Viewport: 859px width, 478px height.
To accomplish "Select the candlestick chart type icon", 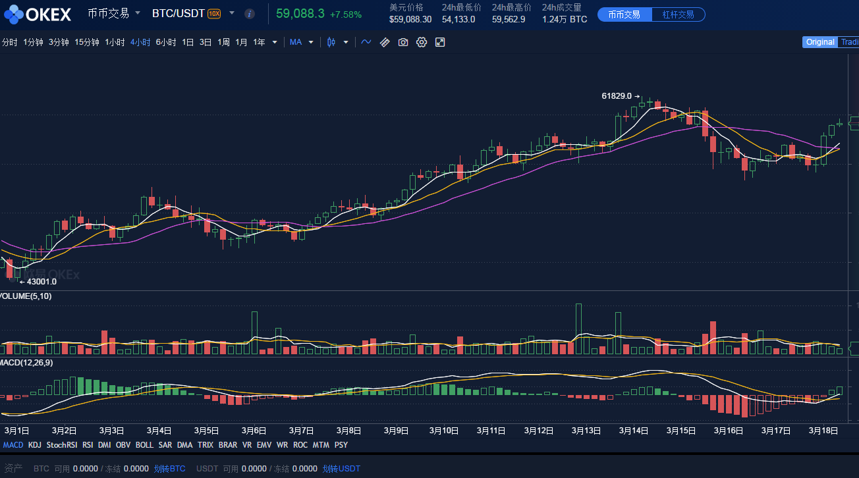I will coord(331,42).
